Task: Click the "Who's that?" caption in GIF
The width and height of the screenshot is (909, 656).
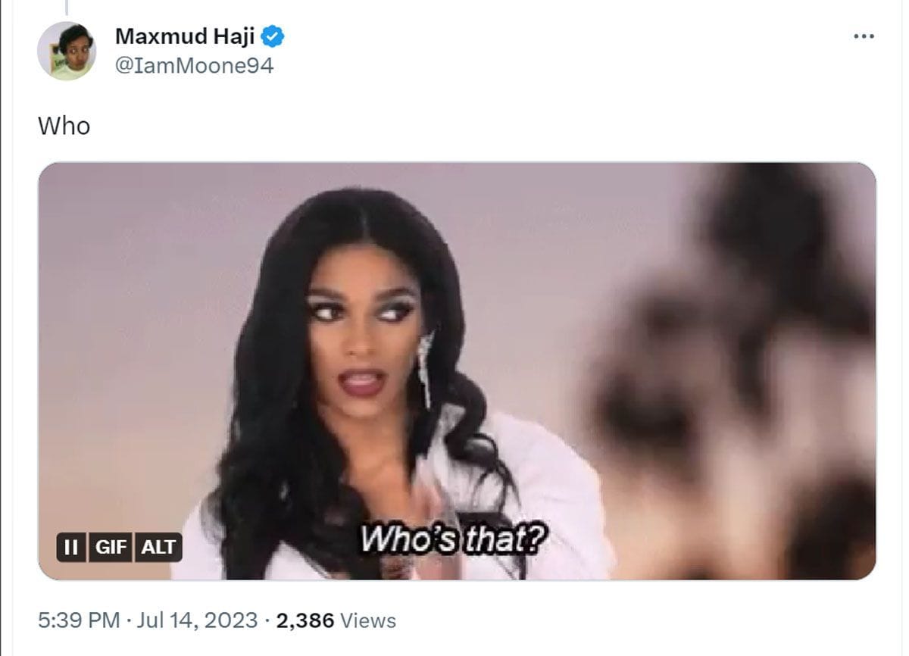Action: pos(453,540)
